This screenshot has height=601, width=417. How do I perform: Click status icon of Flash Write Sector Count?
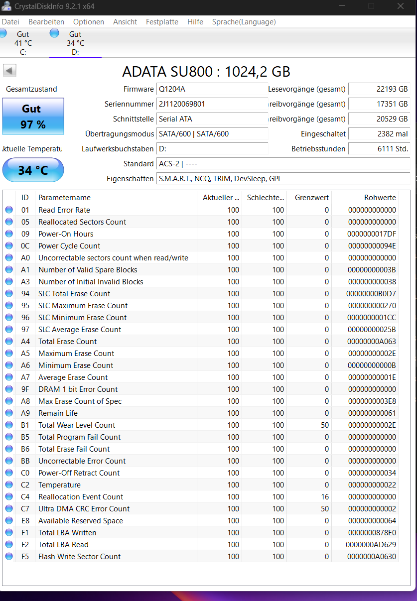9,557
